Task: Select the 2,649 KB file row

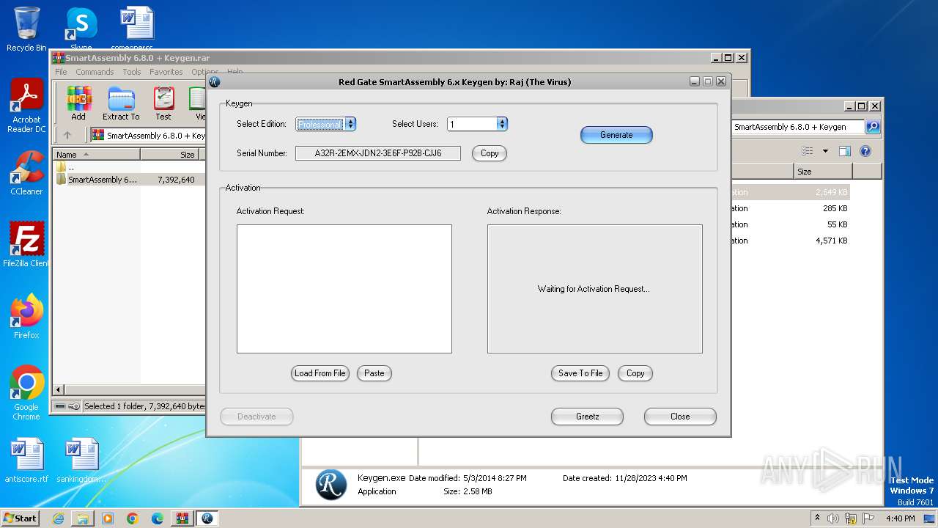Action: coord(790,192)
